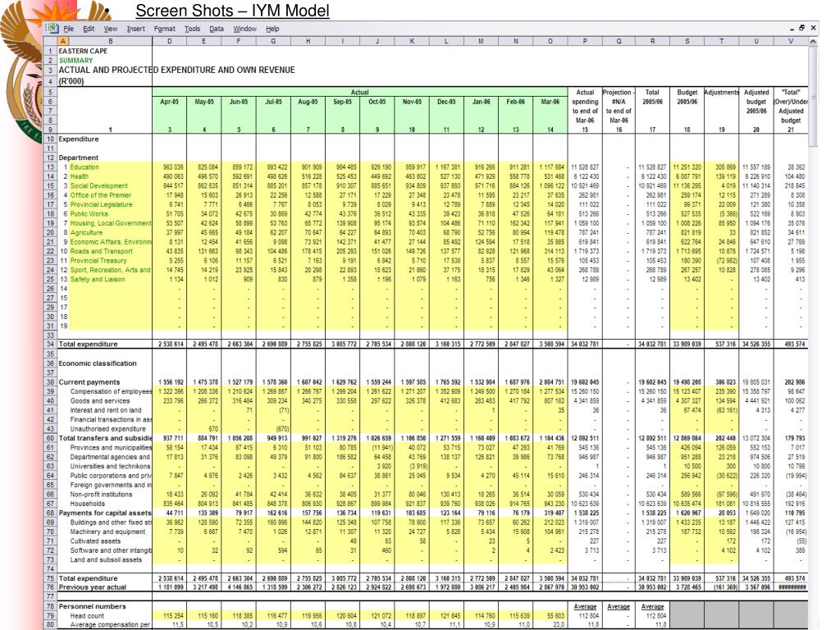Click the Machinery and equipment row label

click(107, 532)
